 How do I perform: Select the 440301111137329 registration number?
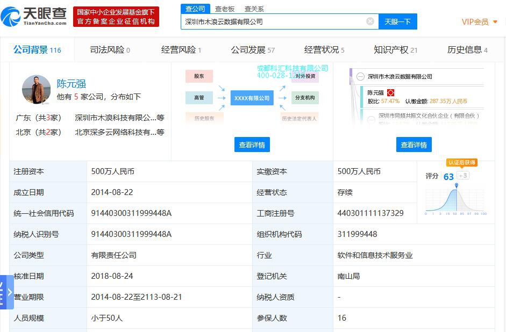pos(370,213)
